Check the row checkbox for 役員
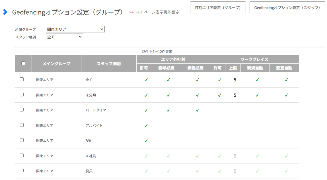 click(22, 170)
